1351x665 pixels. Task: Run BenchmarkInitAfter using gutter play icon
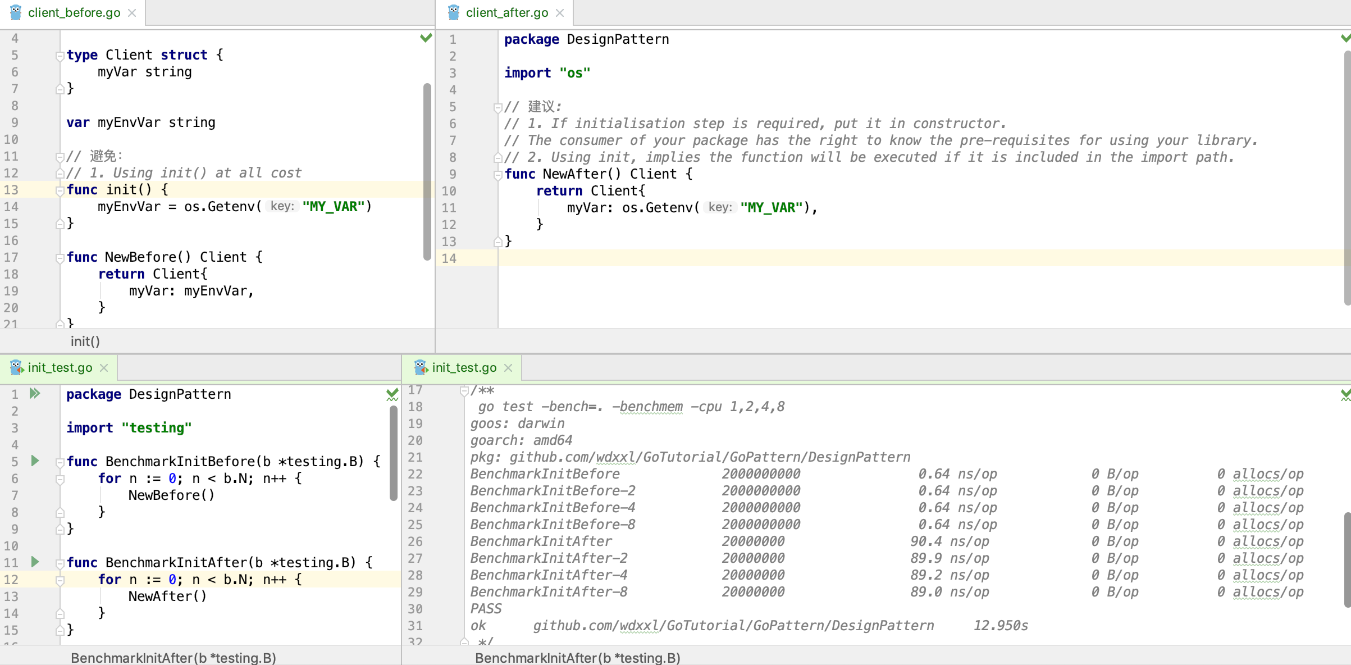point(35,562)
